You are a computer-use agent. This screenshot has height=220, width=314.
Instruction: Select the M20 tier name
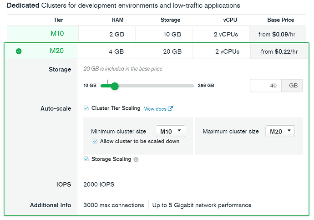point(57,51)
